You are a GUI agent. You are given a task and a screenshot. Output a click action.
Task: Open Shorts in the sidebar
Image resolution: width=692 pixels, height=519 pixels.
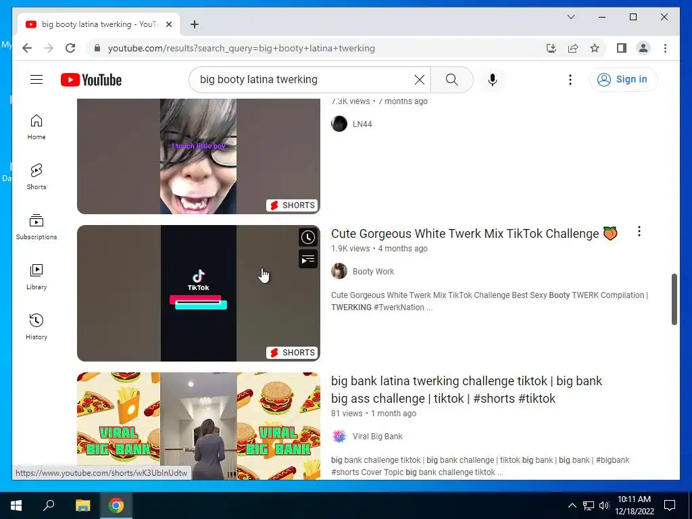pos(36,177)
